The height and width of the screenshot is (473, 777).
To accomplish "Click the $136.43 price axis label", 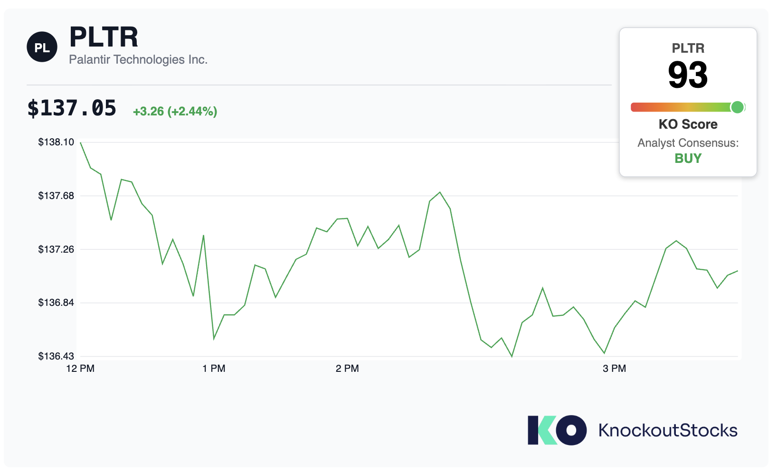I will point(56,356).
